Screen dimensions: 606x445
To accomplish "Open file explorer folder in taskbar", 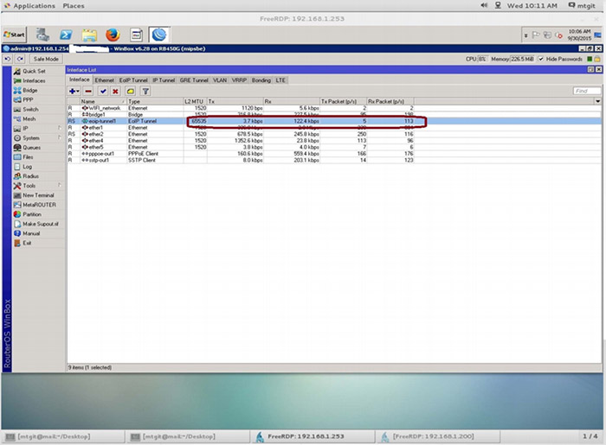I will pyautogui.click(x=89, y=35).
